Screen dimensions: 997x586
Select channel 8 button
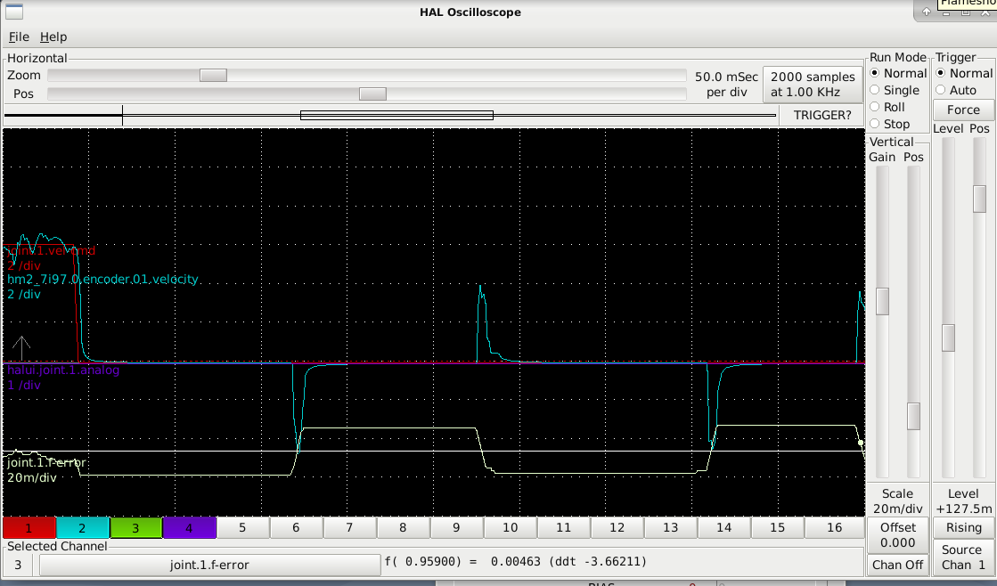pos(403,527)
